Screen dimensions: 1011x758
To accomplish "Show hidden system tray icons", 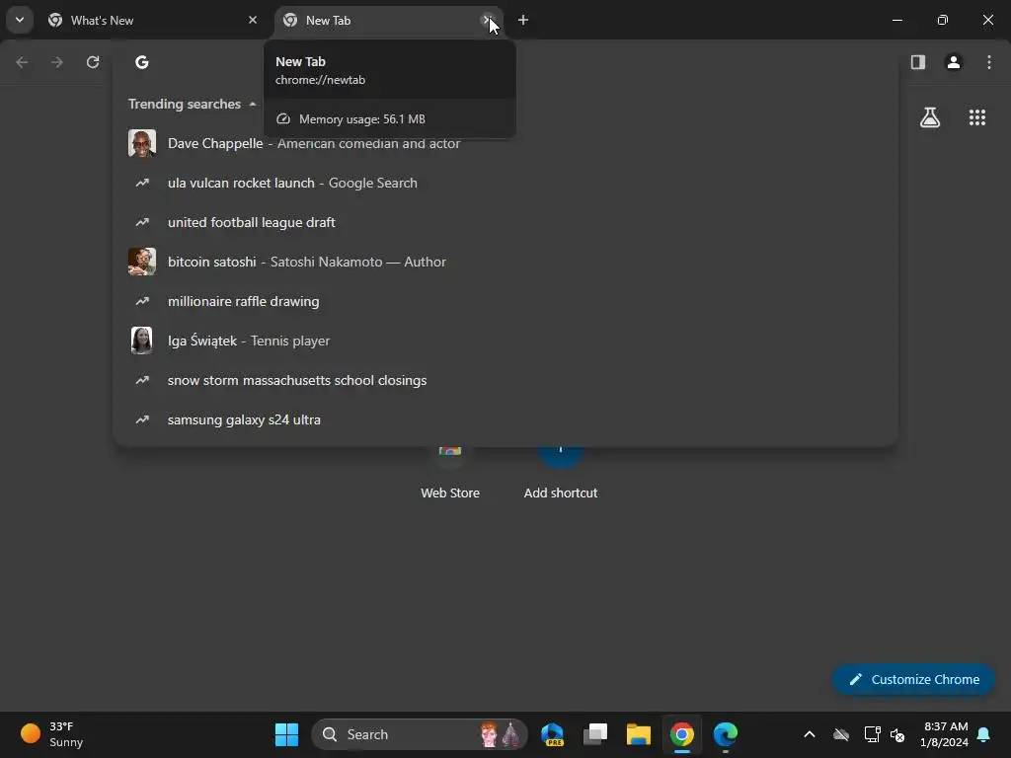I will click(810, 734).
